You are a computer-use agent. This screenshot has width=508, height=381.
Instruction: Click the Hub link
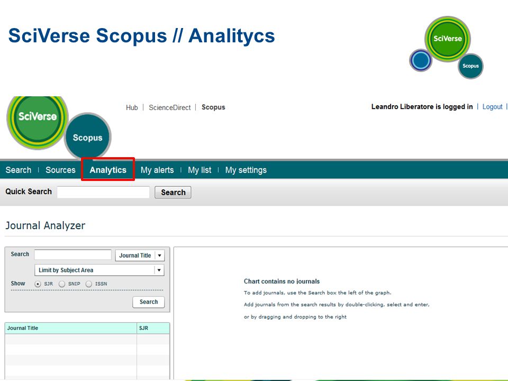pyautogui.click(x=132, y=107)
